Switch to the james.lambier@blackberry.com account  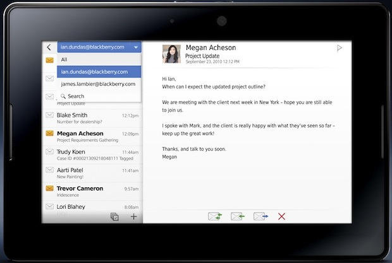pos(99,83)
